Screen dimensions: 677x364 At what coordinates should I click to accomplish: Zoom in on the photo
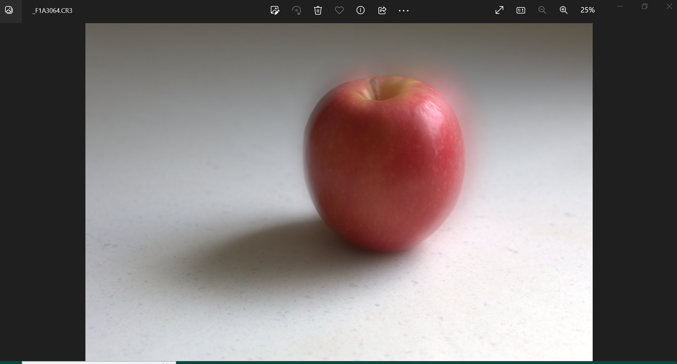click(564, 10)
